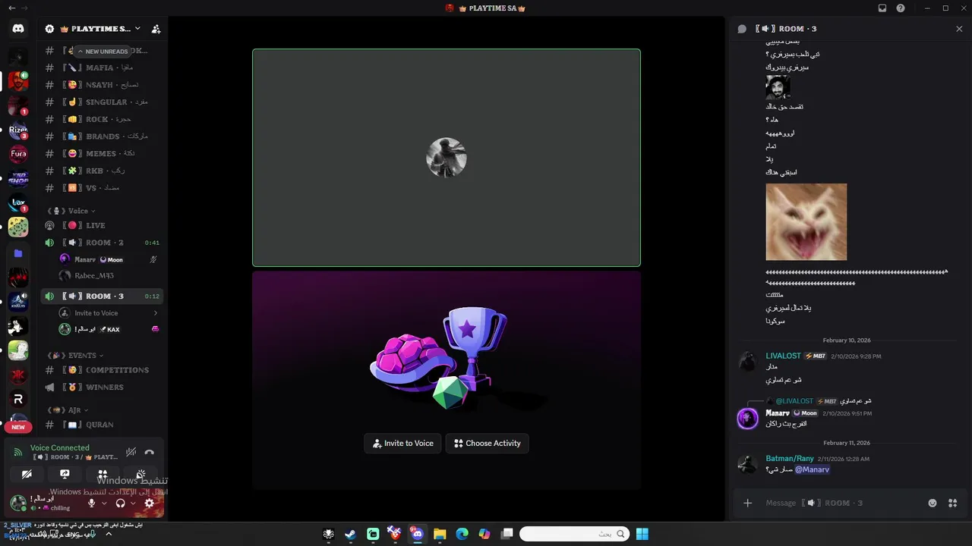Open Discord home direct messages icon
Screen dimensions: 972x546
click(18, 29)
